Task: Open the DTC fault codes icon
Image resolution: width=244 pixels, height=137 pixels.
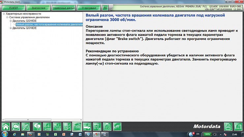Action: pos(37,127)
